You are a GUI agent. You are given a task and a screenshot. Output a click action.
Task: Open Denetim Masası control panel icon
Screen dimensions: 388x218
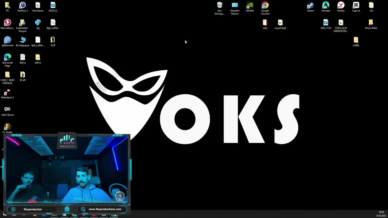(235, 8)
